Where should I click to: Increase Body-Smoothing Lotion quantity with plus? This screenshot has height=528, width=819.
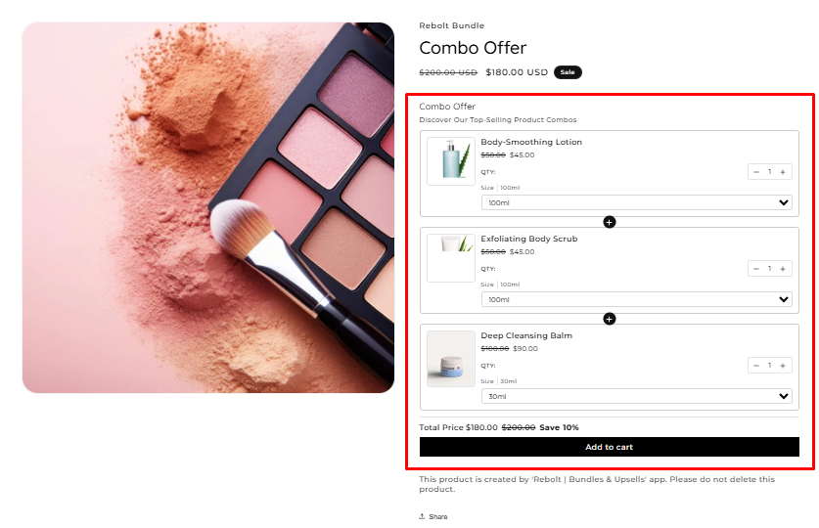(783, 172)
